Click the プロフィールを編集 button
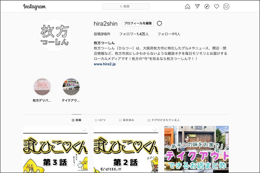Image resolution: width=260 pixels, height=173 pixels. click(137, 23)
